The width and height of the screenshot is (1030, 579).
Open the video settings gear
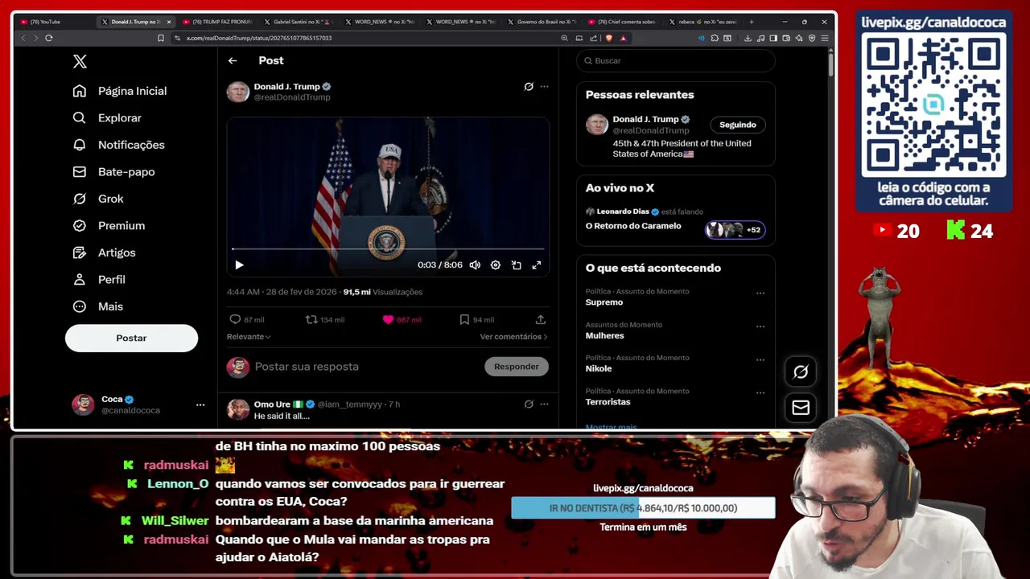pyautogui.click(x=496, y=265)
